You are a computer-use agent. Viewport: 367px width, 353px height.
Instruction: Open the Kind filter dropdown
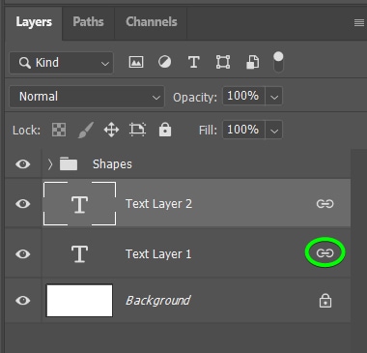61,63
